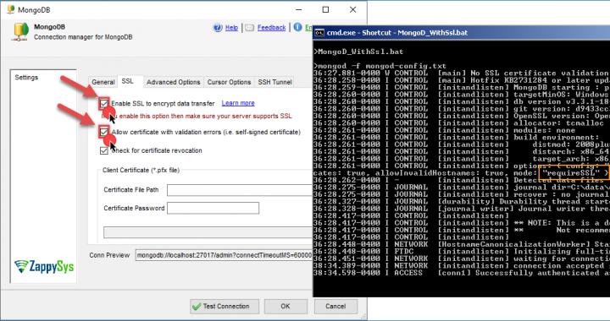Toggle Allow certificate with validation errors checkbox
The height and width of the screenshot is (321, 610).
click(103, 132)
